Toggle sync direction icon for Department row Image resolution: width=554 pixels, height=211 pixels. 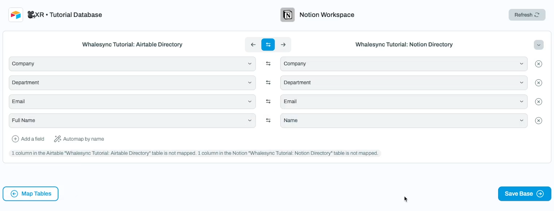coord(268,83)
